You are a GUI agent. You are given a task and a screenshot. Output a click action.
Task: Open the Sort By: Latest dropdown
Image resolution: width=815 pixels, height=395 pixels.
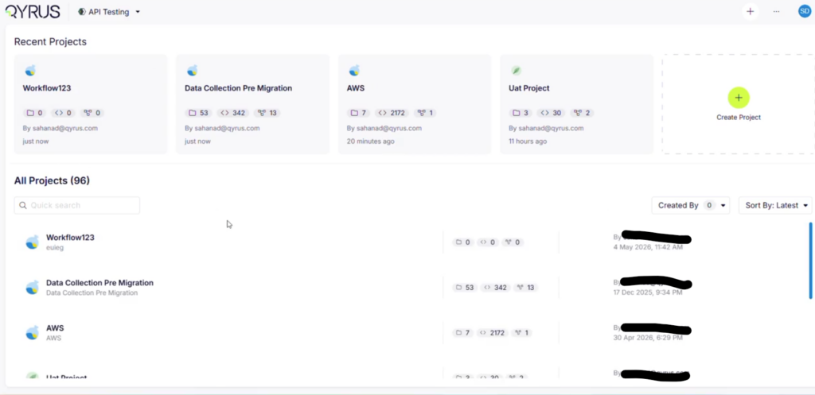click(775, 205)
